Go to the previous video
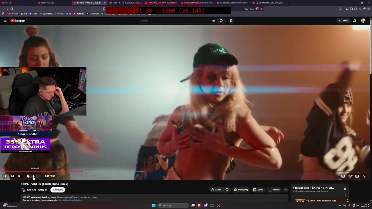The image size is (372, 209). click(x=12, y=176)
